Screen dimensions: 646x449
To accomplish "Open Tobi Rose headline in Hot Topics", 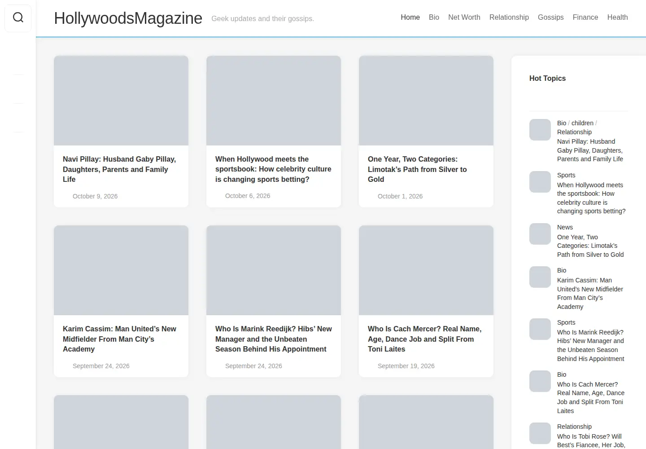I will [591, 440].
